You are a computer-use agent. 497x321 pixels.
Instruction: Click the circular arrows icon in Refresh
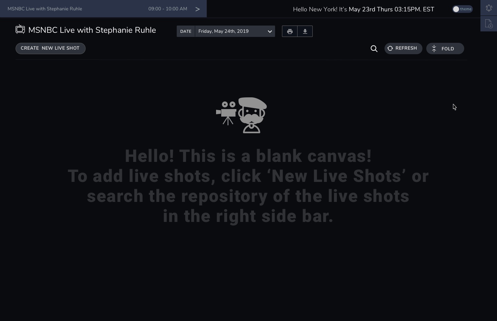click(x=390, y=48)
